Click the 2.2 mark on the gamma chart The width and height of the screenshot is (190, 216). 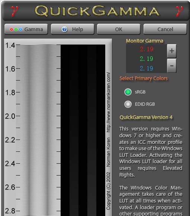[x=10, y=140]
